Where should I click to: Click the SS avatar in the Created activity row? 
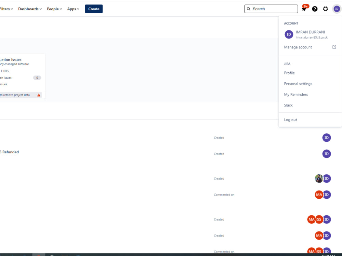pos(319,219)
